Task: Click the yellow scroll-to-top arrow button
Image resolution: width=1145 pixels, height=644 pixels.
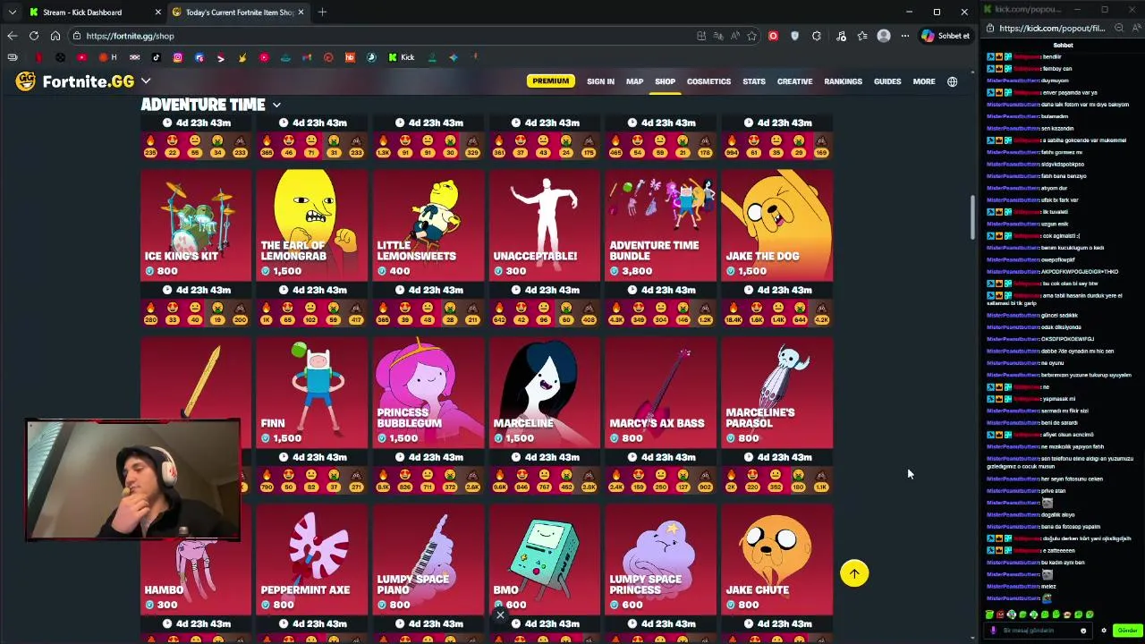Action: 854,573
